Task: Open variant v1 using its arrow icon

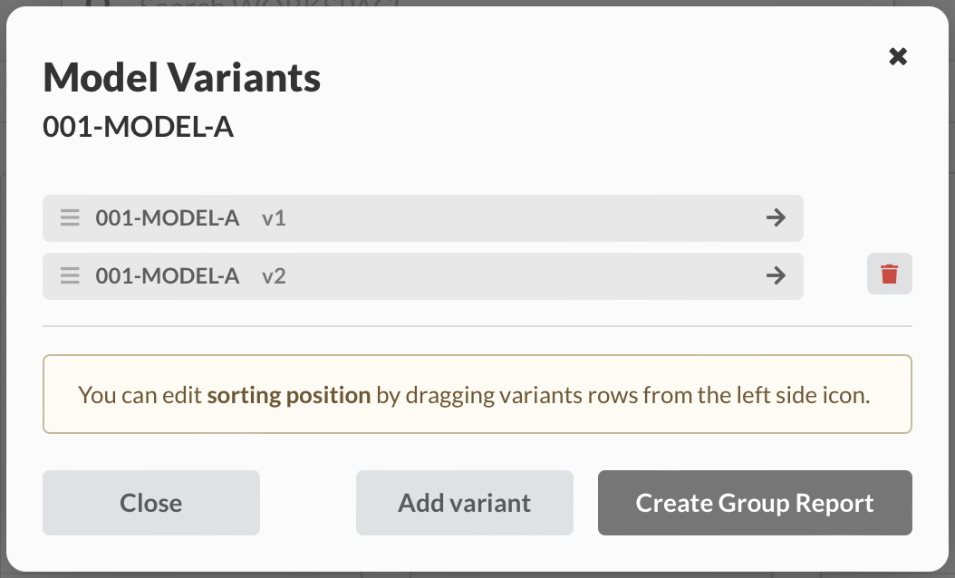Action: coord(776,218)
